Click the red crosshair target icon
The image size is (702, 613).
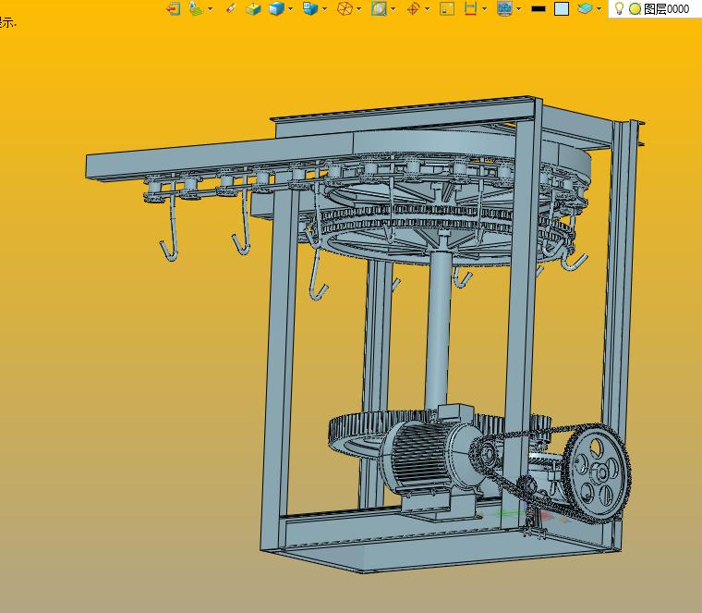pos(413,8)
